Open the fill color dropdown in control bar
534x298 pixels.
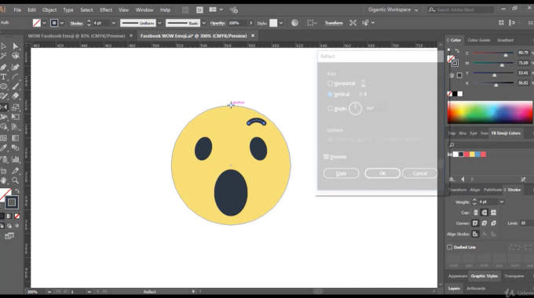44,23
